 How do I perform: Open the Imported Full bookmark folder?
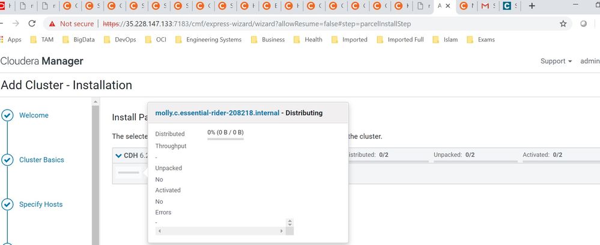(x=400, y=40)
